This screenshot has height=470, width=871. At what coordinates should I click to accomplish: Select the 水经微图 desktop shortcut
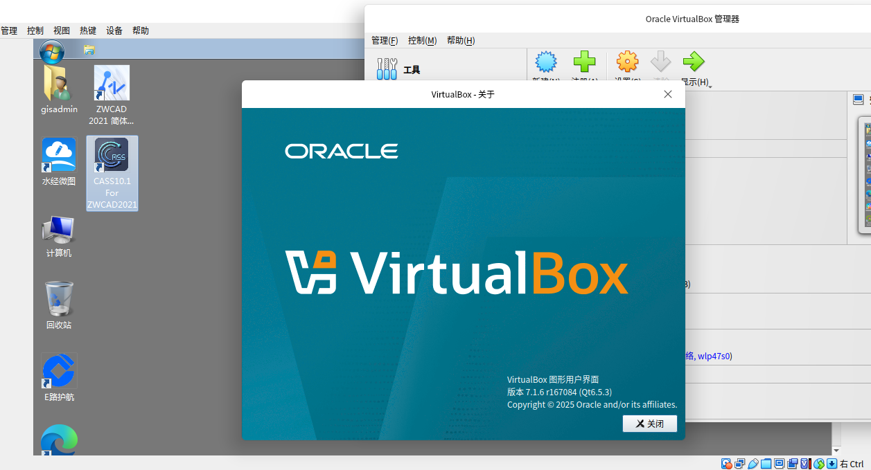(59, 163)
